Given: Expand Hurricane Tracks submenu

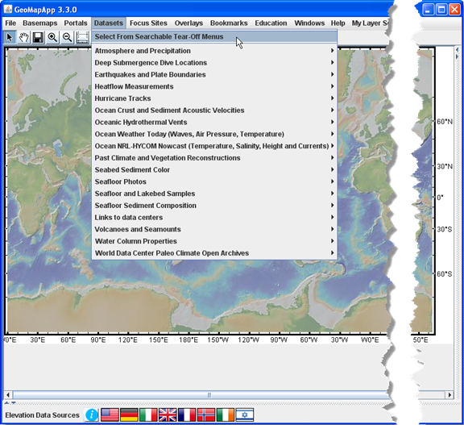Looking at the screenshot, I should 214,98.
